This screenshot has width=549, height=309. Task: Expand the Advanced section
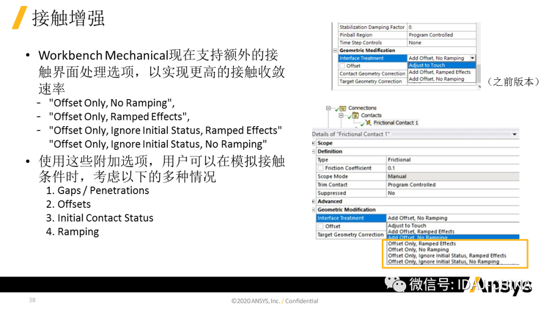tap(313, 202)
